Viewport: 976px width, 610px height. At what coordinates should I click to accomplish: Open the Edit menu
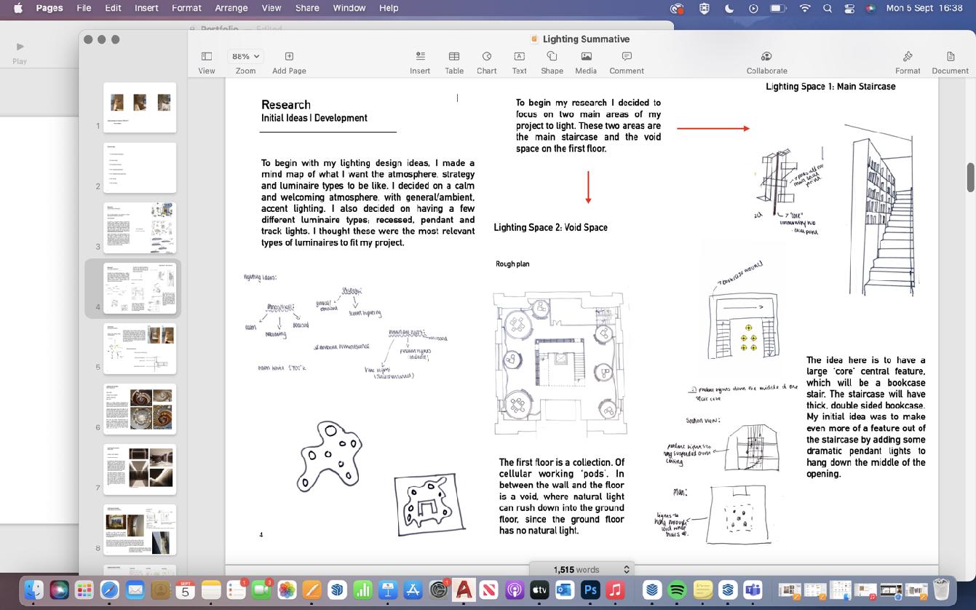(113, 8)
